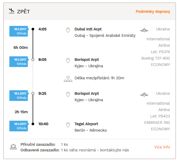The image size is (177, 161).
Task: Click the Délka mezipřistání 1h 20m text
Action: pos(99,78)
